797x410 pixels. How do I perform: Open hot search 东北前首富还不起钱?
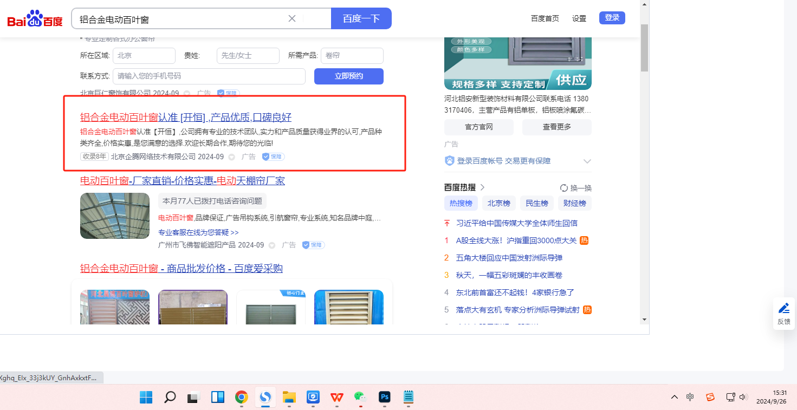tap(515, 292)
